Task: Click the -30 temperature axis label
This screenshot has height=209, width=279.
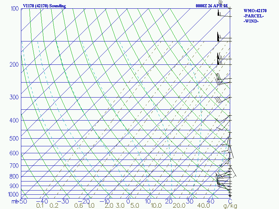Action: 63,201
